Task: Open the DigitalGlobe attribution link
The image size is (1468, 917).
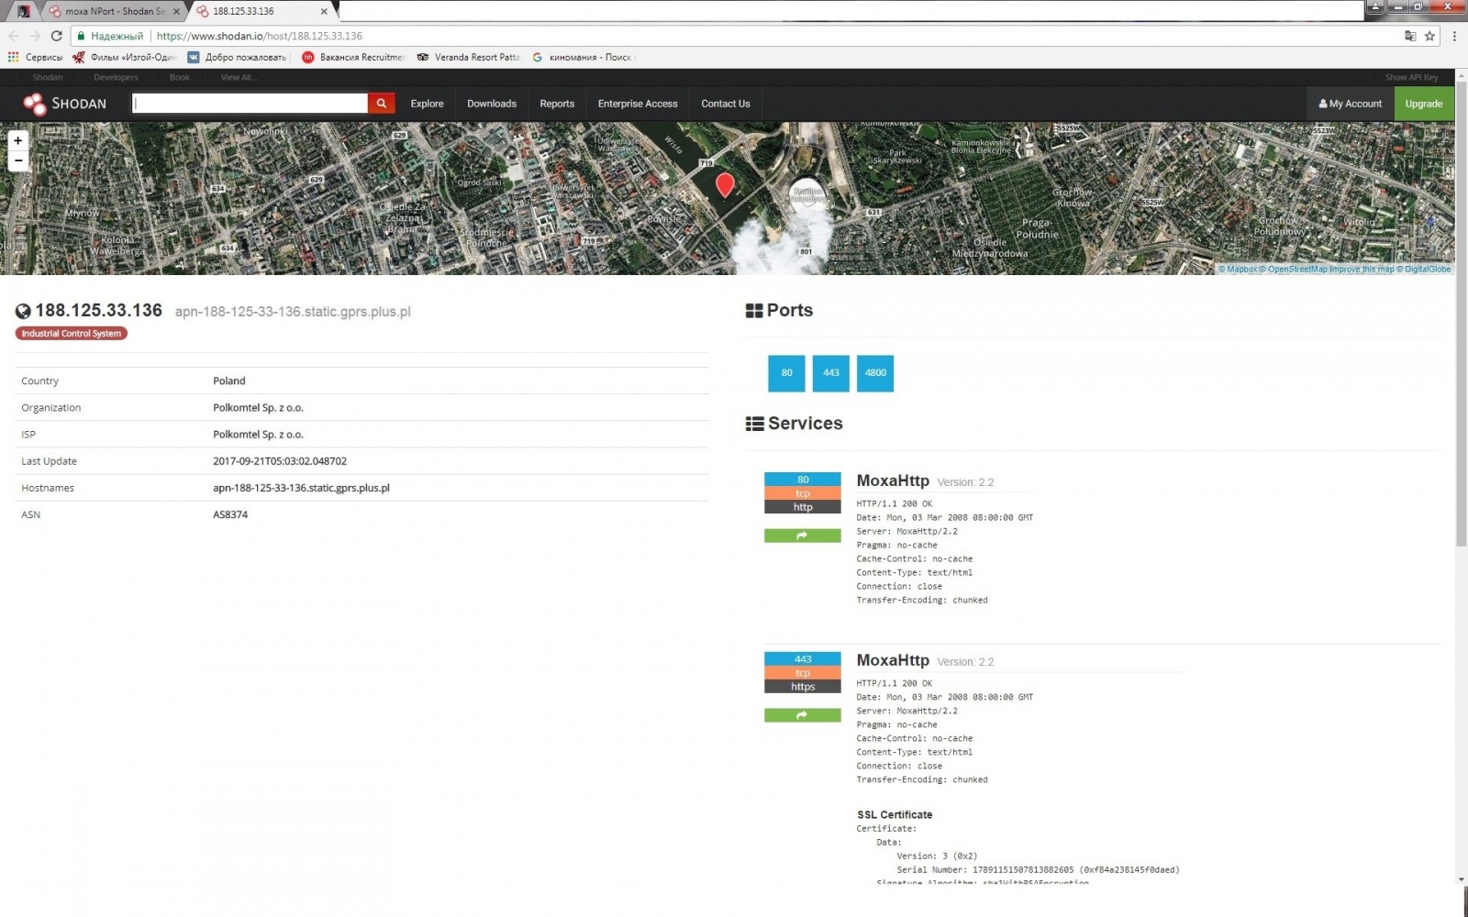Action: [1424, 270]
